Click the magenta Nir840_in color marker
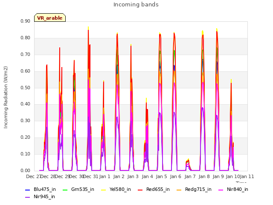Image resolution: width=273 pixels, height=205 pixels. coord(221,190)
